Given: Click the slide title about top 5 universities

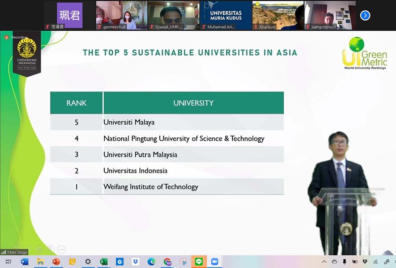Looking at the screenshot, I should (x=190, y=52).
